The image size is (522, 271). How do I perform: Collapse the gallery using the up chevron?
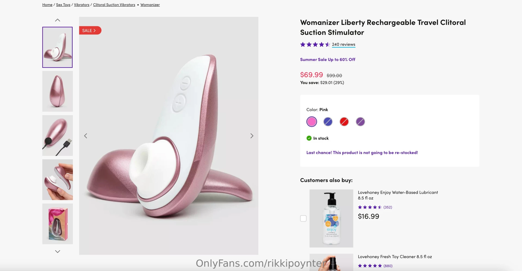[57, 20]
